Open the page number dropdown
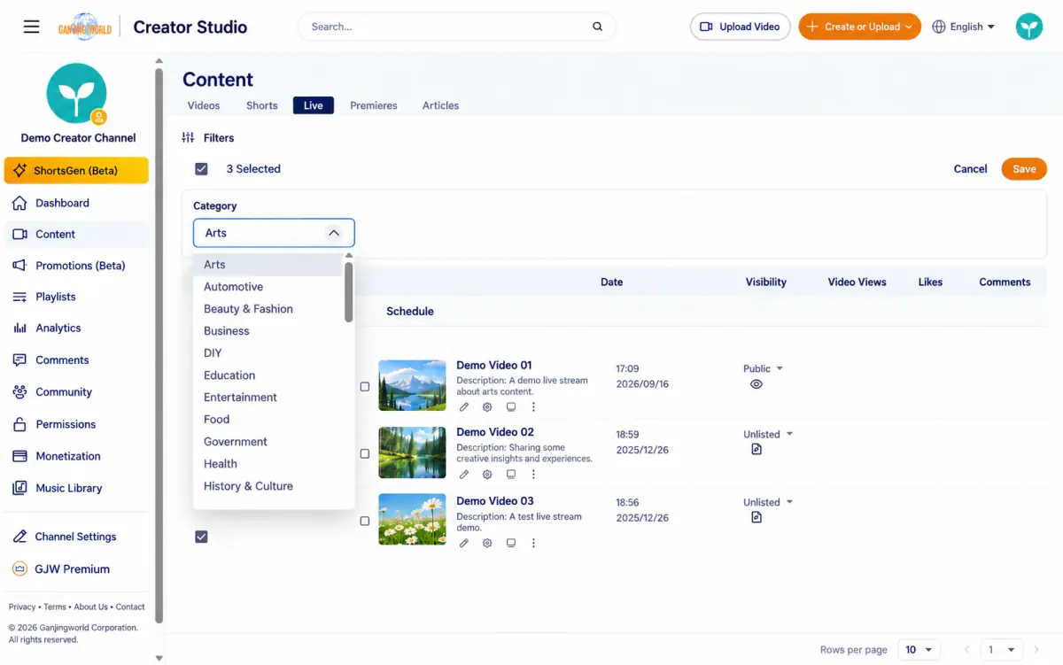Screen dimensions: 1063x665 tap(1002, 650)
